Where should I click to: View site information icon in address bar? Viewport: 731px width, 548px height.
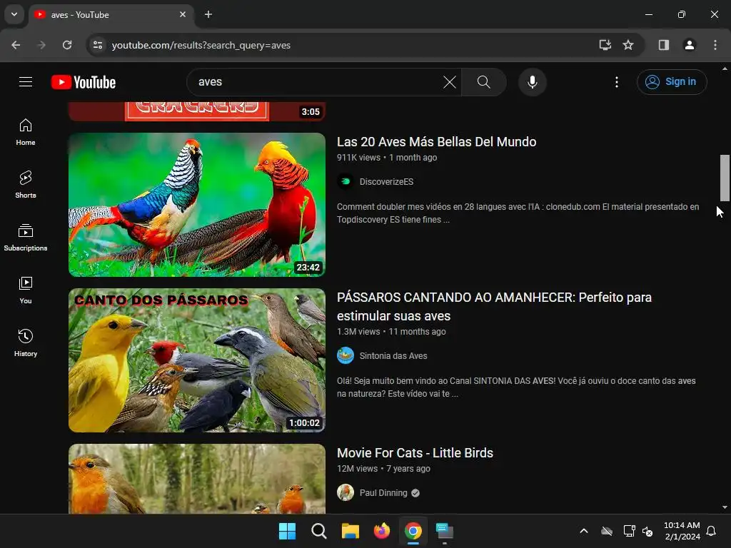(x=98, y=45)
